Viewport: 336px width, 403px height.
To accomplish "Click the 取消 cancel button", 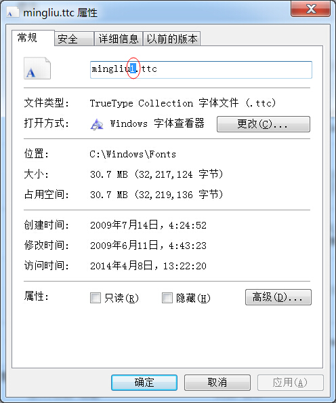I will 217,383.
